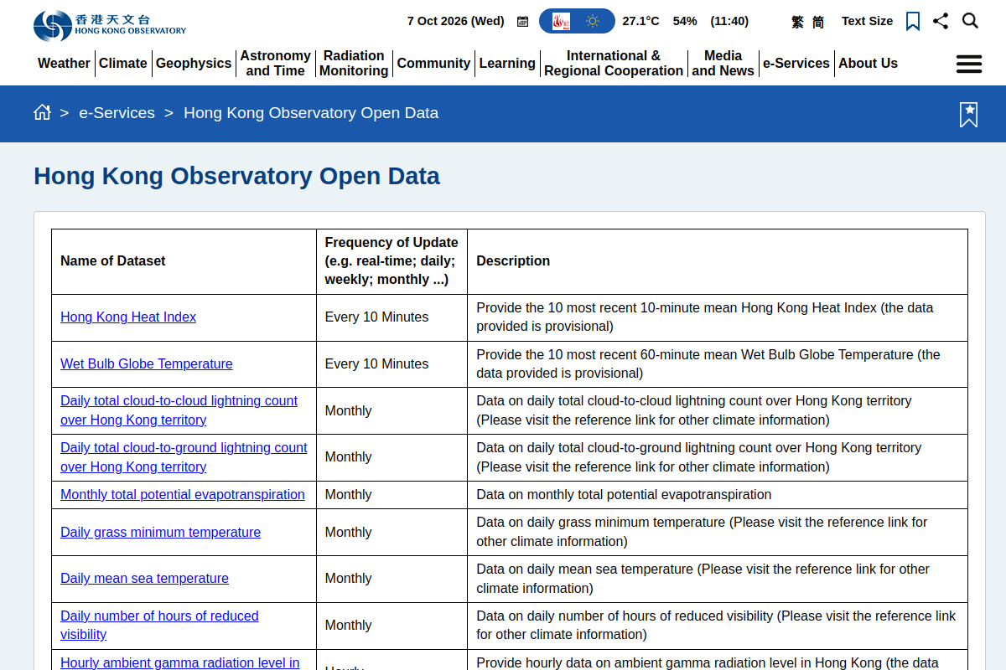Viewport: 1006px width, 670px height.
Task: Click the Text Size option
Action: coord(867,21)
